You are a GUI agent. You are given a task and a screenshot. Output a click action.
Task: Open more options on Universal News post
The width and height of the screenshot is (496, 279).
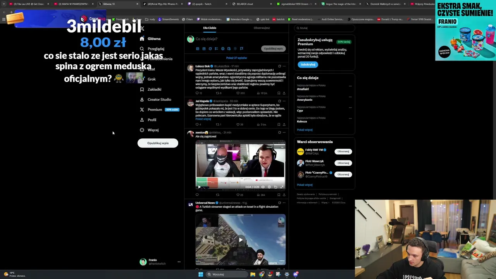coord(284,203)
